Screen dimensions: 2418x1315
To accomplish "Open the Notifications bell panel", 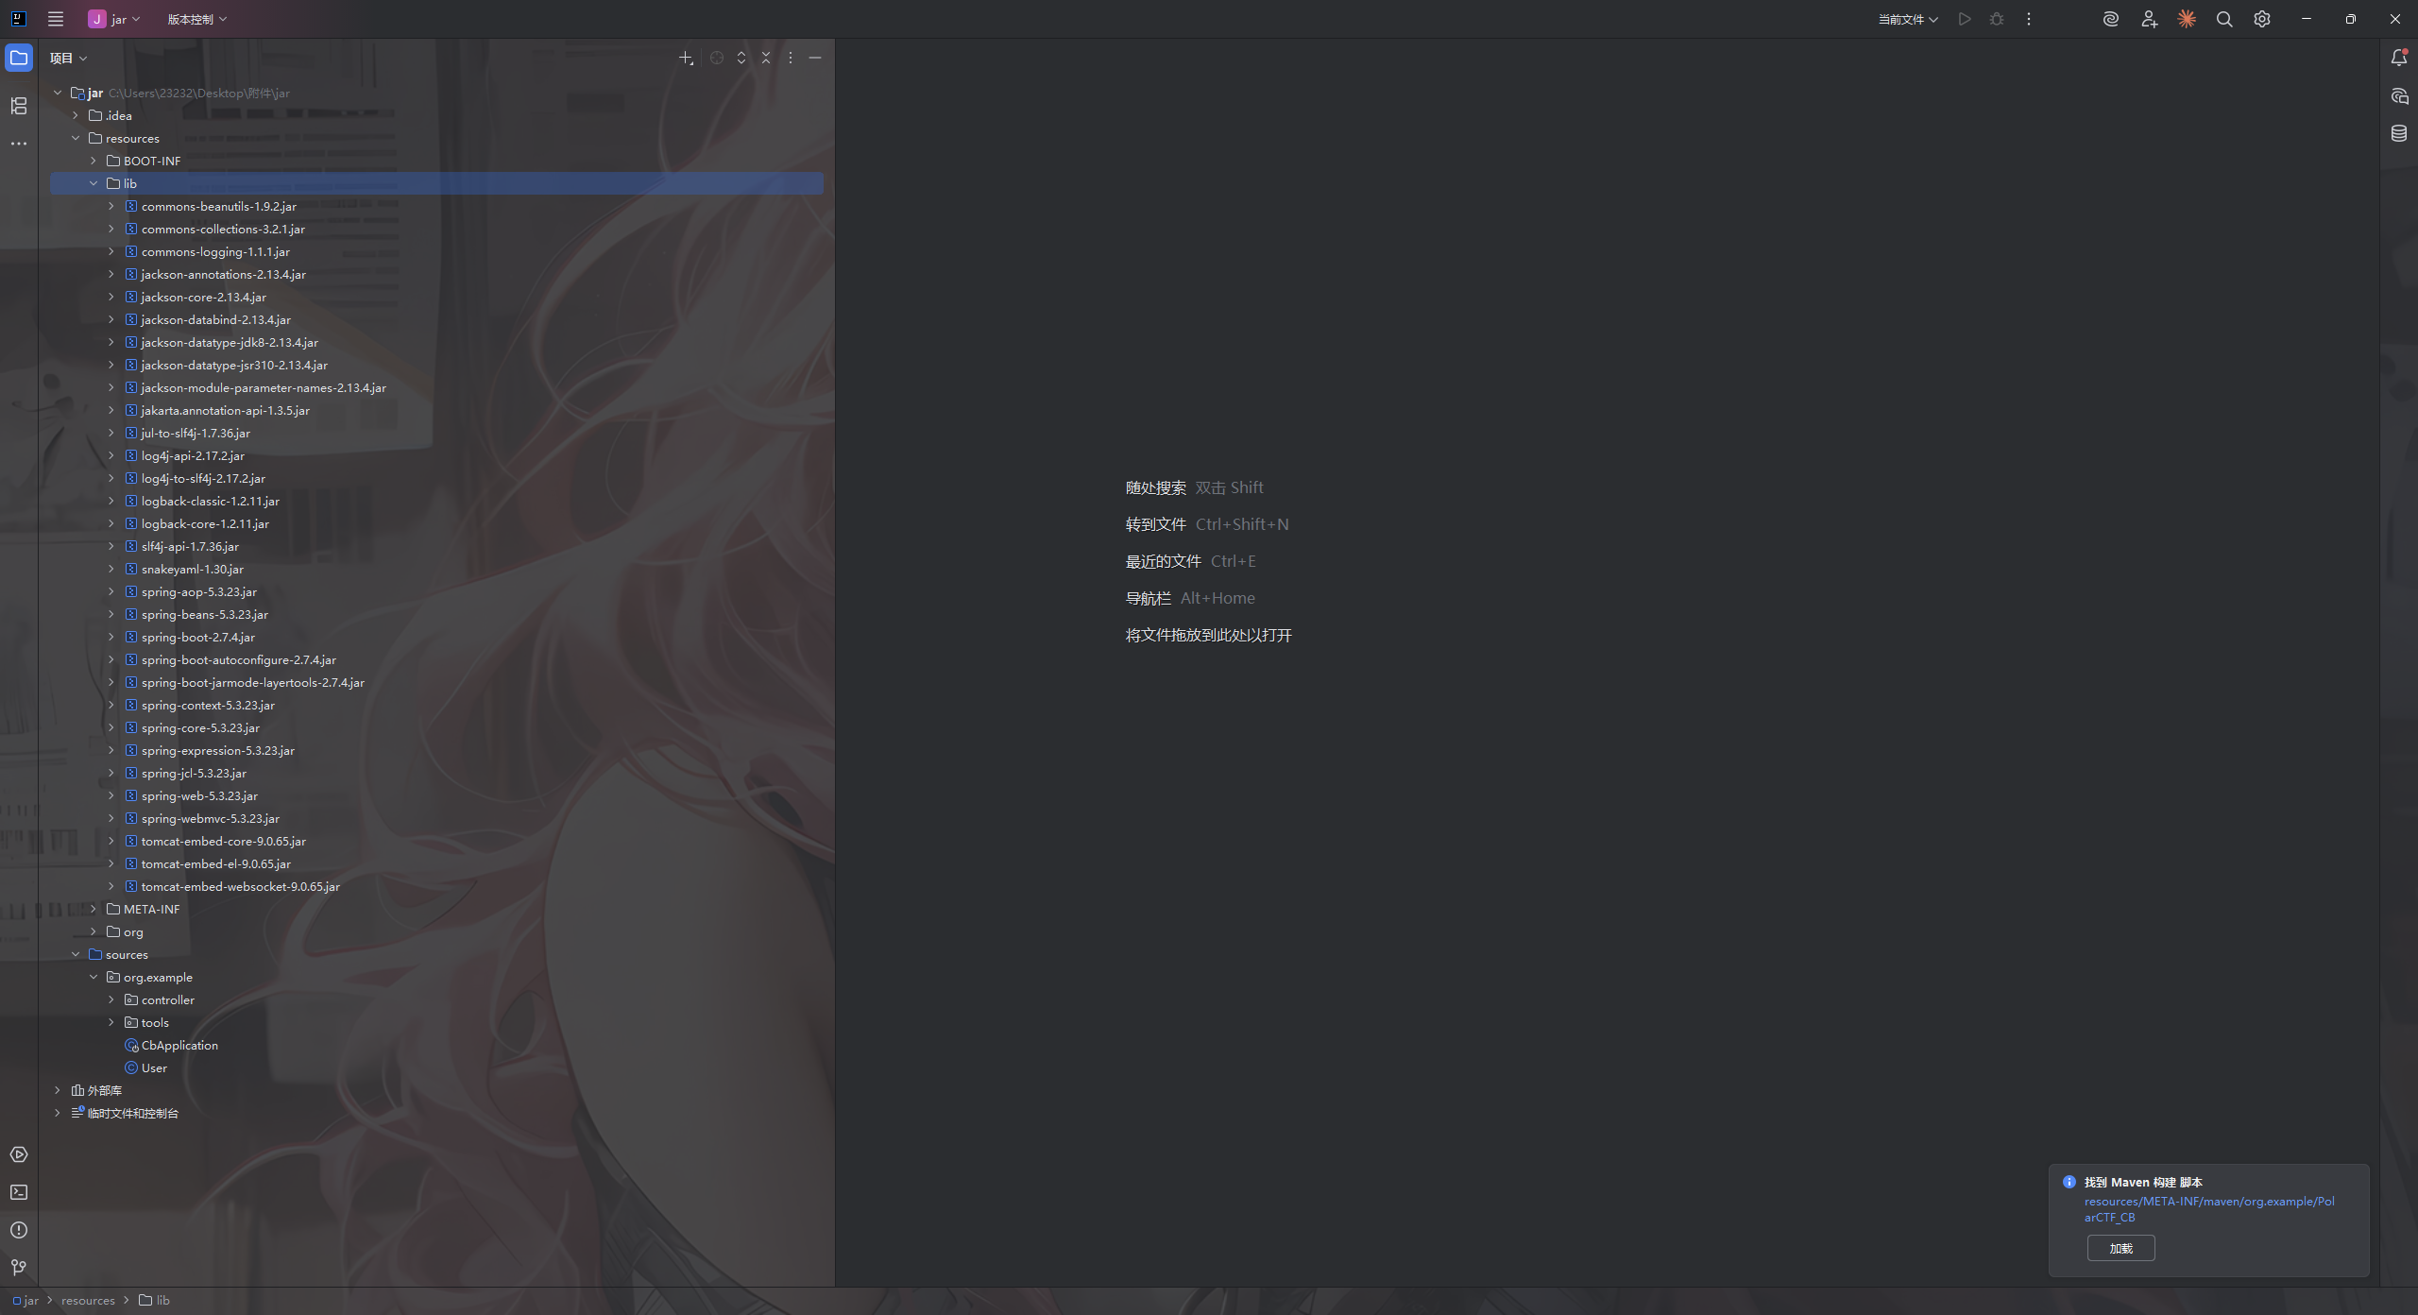I will tap(2399, 58).
